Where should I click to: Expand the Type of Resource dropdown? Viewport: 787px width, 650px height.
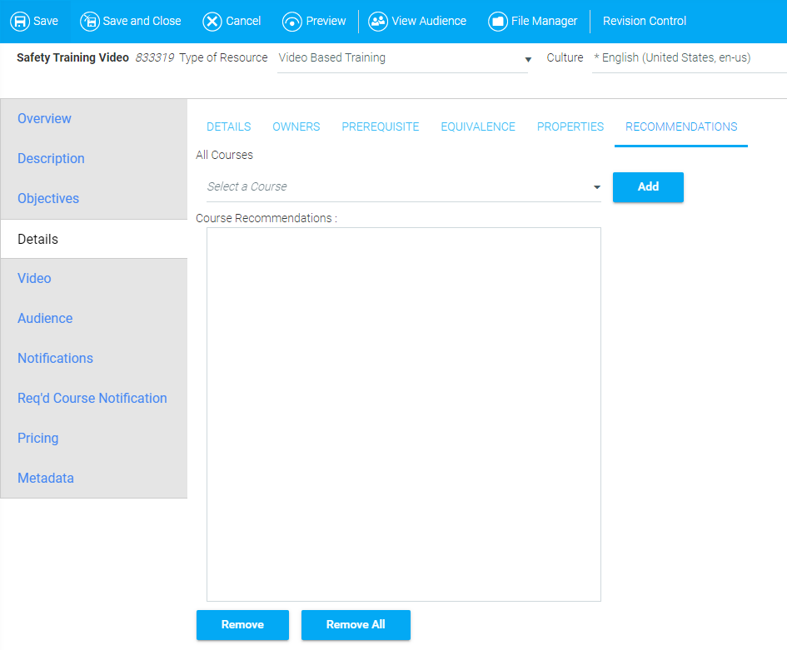click(527, 59)
